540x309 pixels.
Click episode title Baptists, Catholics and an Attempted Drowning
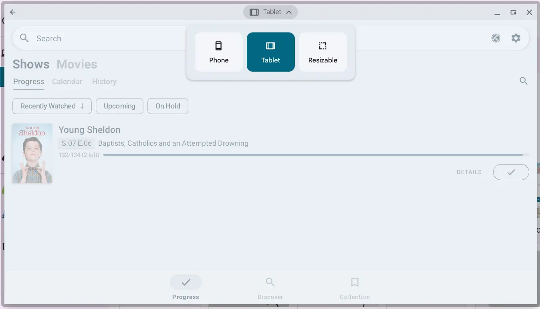pos(173,143)
